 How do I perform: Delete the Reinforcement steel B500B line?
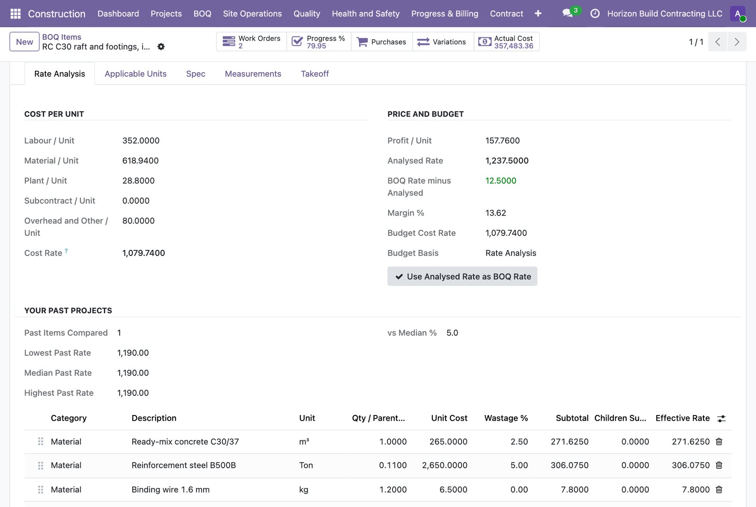[x=719, y=465]
